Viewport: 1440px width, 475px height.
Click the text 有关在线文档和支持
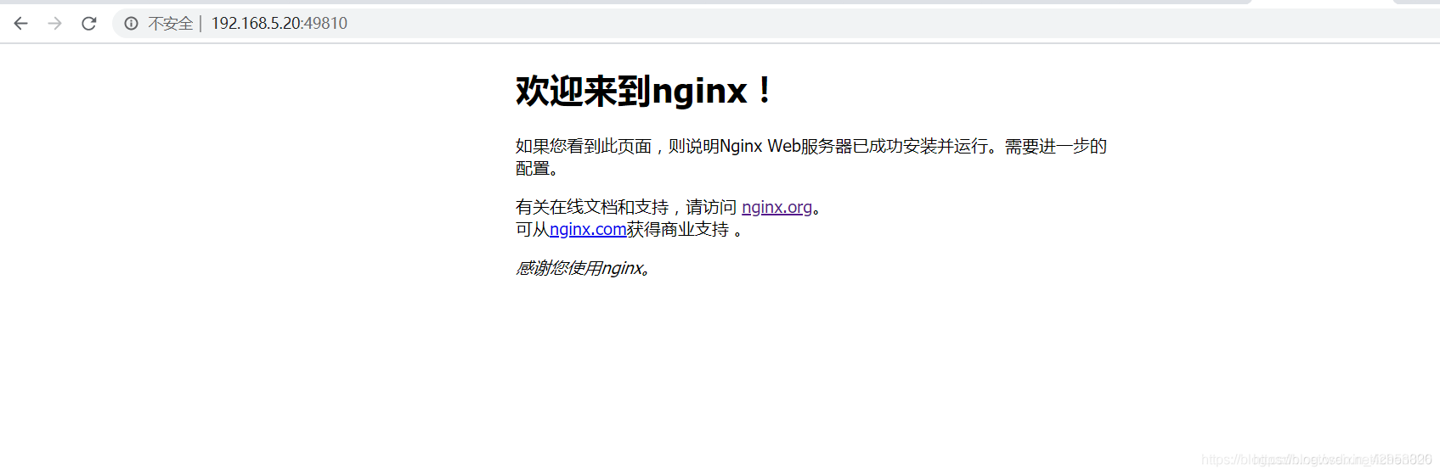[x=592, y=207]
